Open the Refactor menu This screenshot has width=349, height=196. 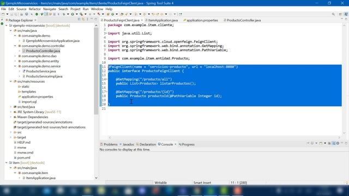tap(35, 9)
